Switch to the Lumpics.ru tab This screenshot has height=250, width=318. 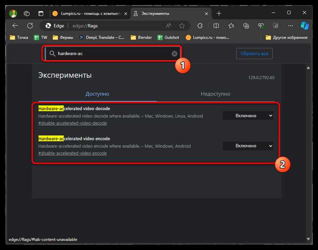click(90, 14)
